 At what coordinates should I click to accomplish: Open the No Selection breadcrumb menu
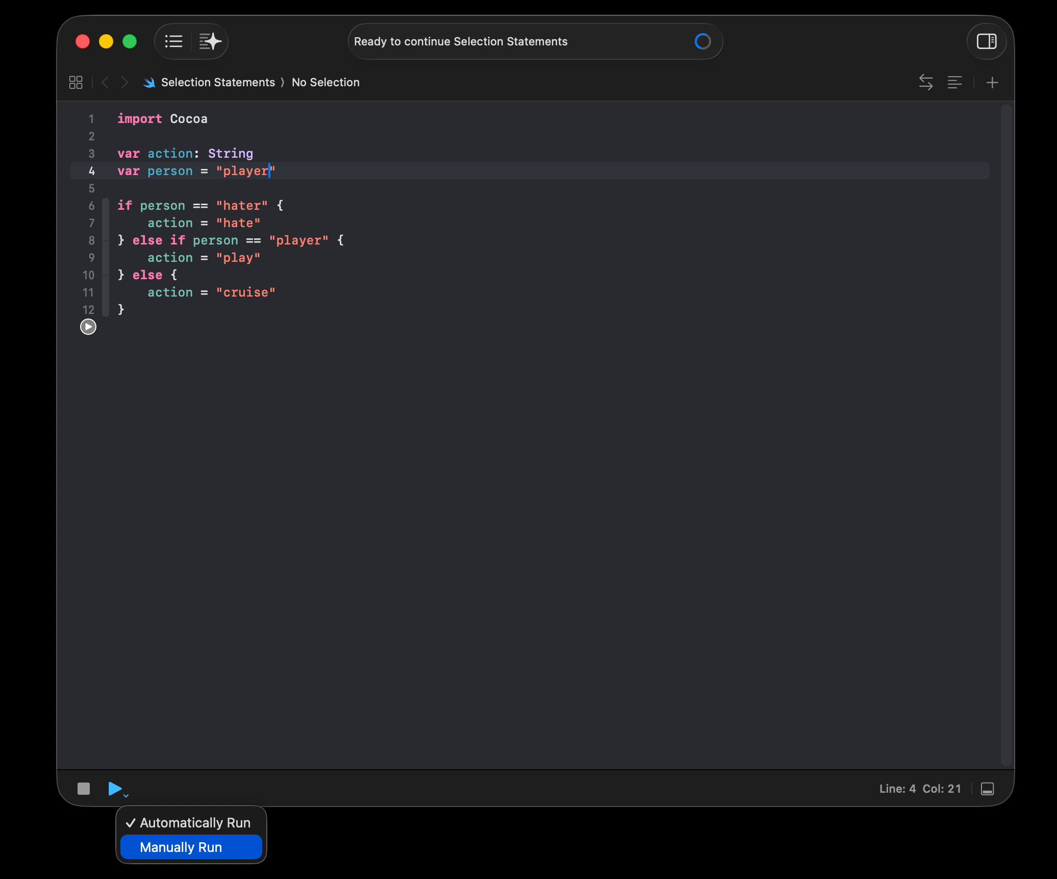tap(325, 82)
